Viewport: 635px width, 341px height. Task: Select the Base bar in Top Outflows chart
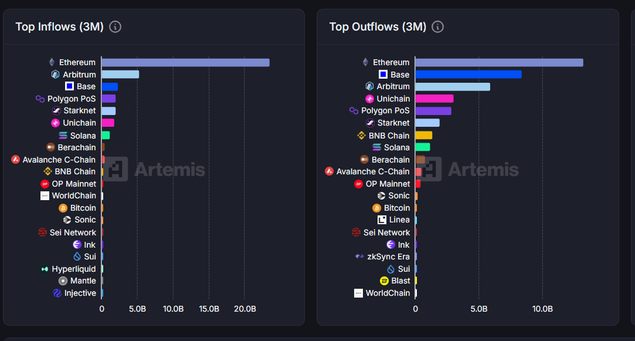[x=468, y=75]
